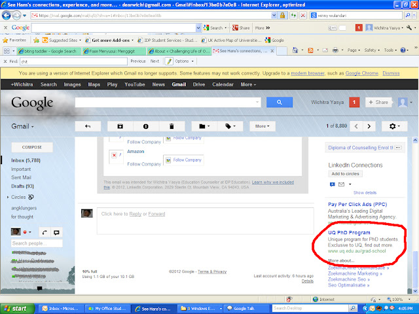Click the Google Chrome link in warning
The image size is (419, 314).
pos(362,73)
